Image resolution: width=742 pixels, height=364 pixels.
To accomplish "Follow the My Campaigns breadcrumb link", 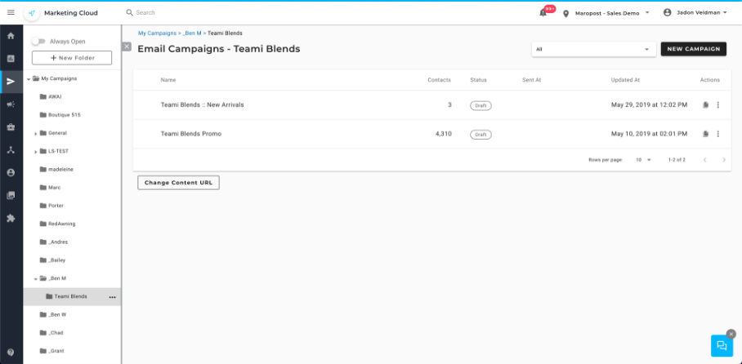I will click(157, 33).
